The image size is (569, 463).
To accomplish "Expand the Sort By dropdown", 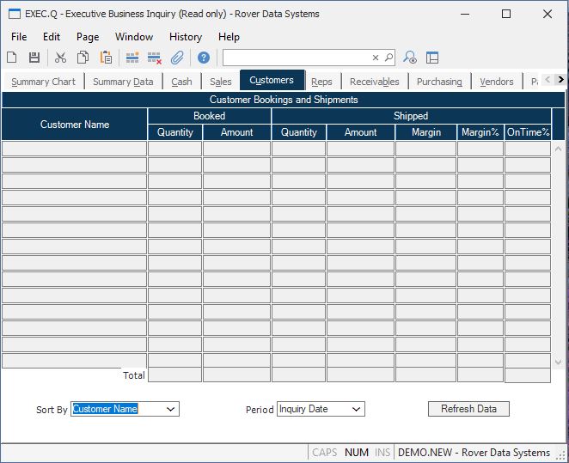I will click(x=171, y=410).
